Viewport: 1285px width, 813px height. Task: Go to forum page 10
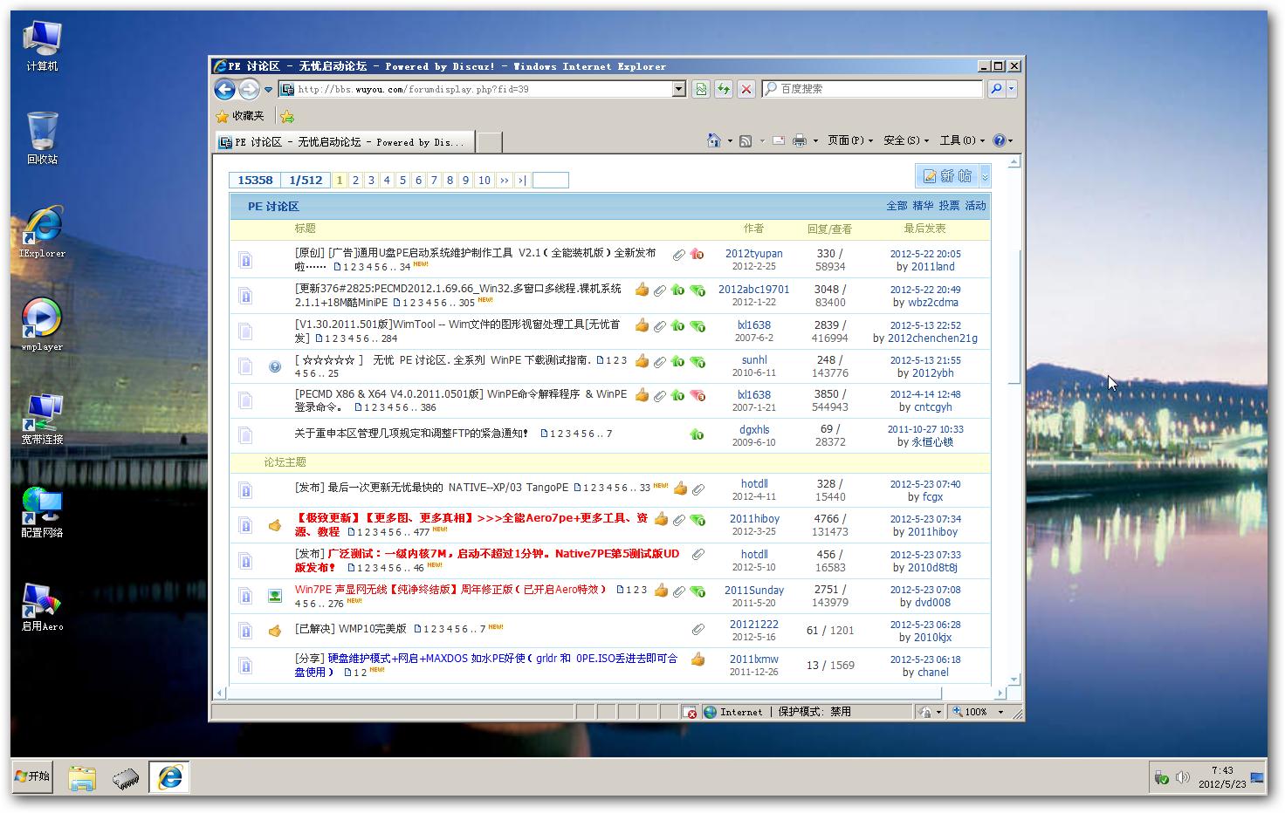pos(484,181)
